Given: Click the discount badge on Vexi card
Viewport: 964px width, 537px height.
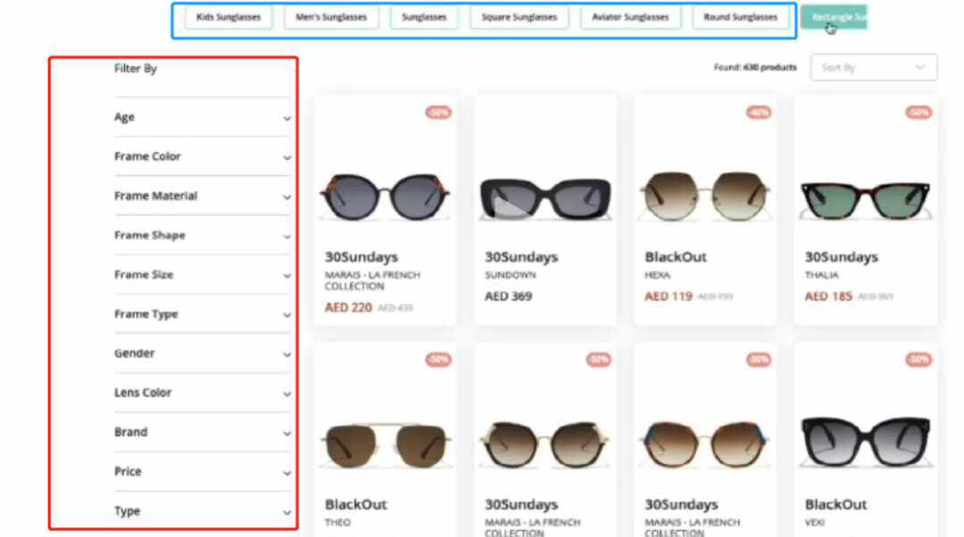Looking at the screenshot, I should click(x=918, y=359).
